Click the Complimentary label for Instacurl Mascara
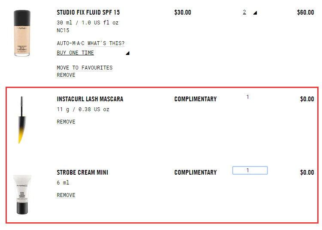The width and height of the screenshot is (322, 230). (x=195, y=99)
